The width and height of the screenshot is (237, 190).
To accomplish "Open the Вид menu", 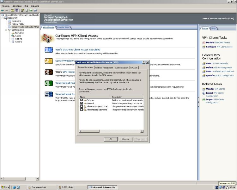I will [26, 6].
